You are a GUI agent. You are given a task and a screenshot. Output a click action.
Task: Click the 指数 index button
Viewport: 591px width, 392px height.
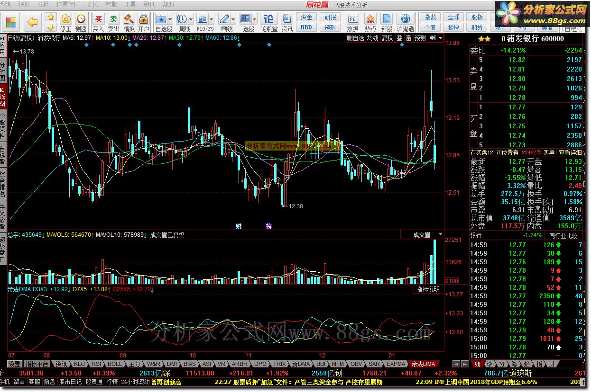pos(430,18)
